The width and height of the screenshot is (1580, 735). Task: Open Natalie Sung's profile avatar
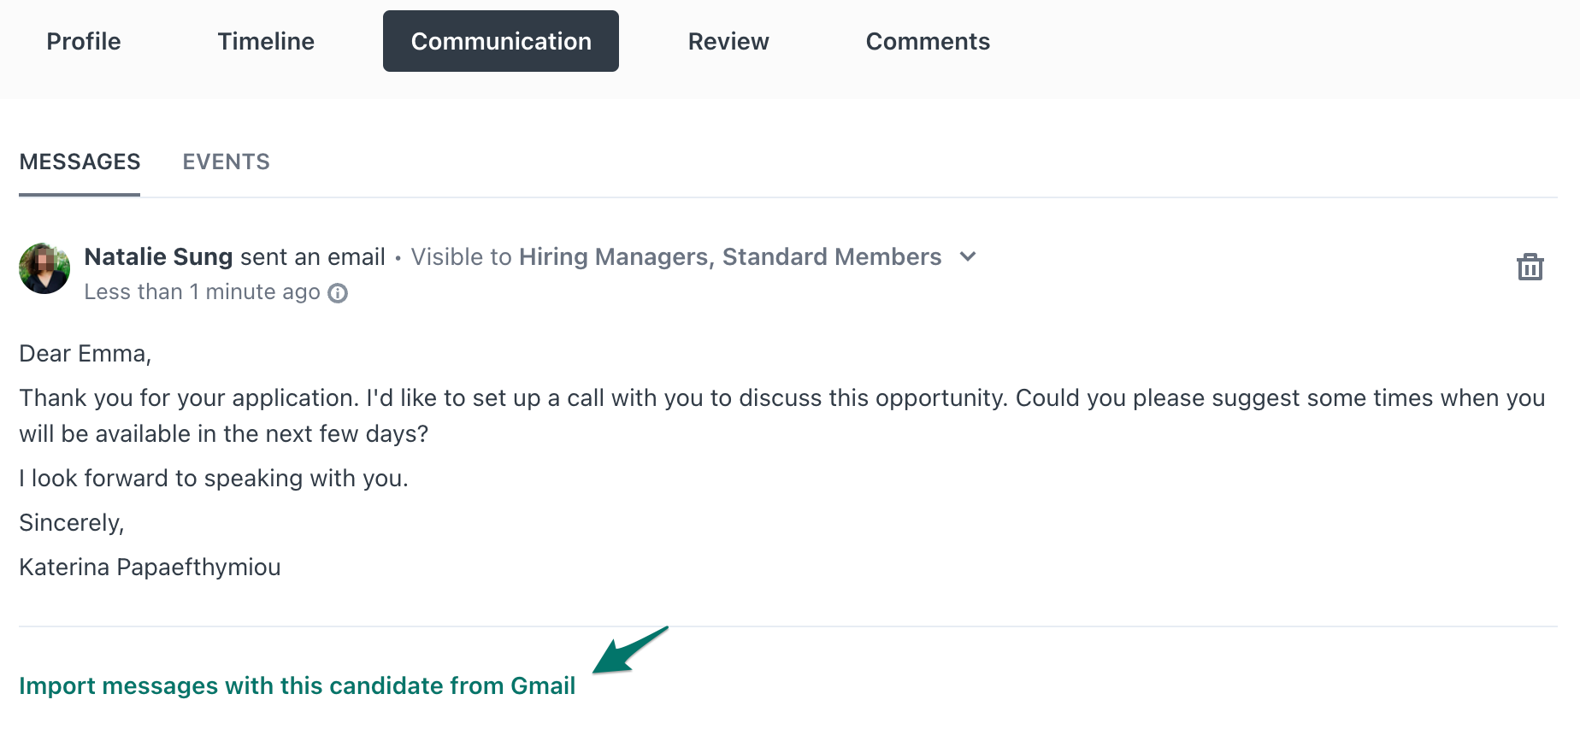(x=44, y=268)
